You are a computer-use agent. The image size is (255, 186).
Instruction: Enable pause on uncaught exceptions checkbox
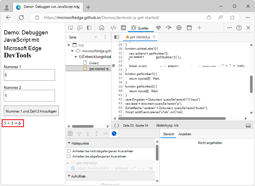click(x=69, y=151)
